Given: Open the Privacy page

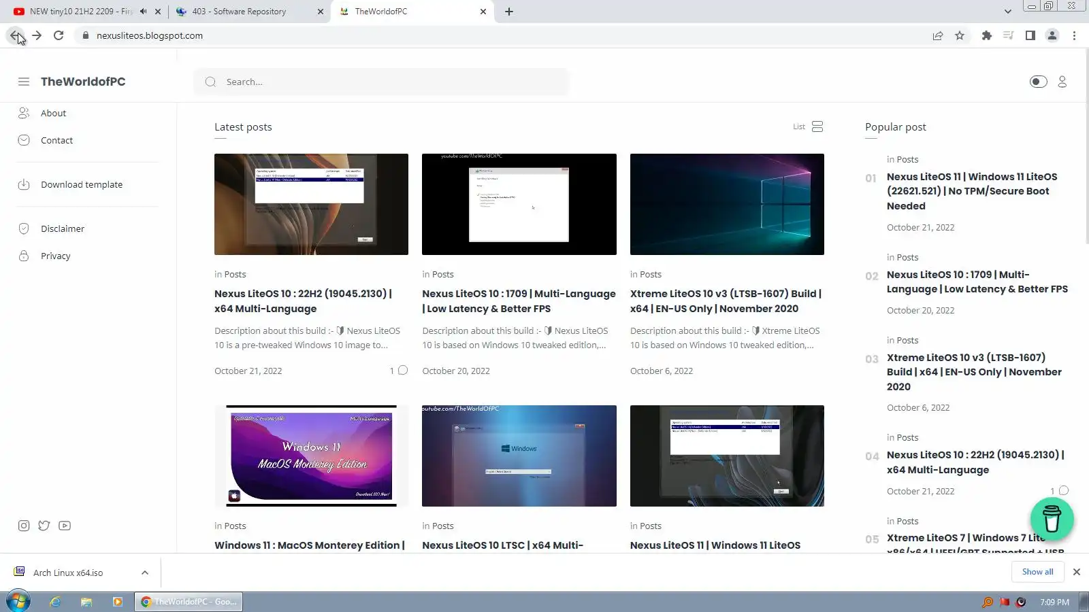Looking at the screenshot, I should click(56, 256).
